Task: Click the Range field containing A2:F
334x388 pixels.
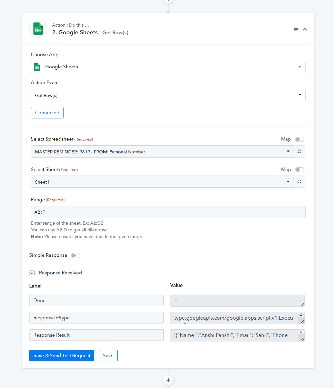Action: [x=168, y=212]
